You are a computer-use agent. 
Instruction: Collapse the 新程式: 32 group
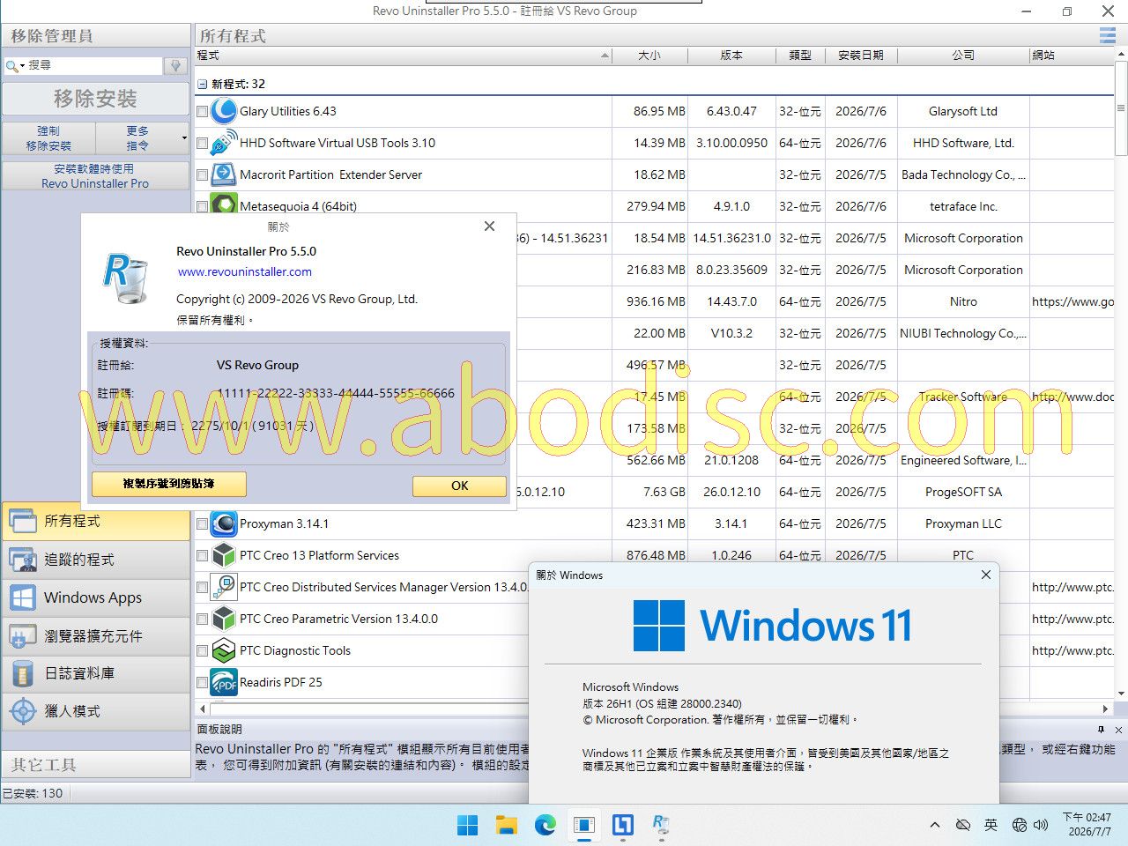coord(203,85)
